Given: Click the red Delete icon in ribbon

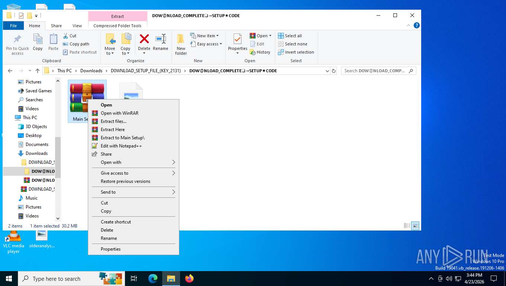Looking at the screenshot, I should point(144,39).
